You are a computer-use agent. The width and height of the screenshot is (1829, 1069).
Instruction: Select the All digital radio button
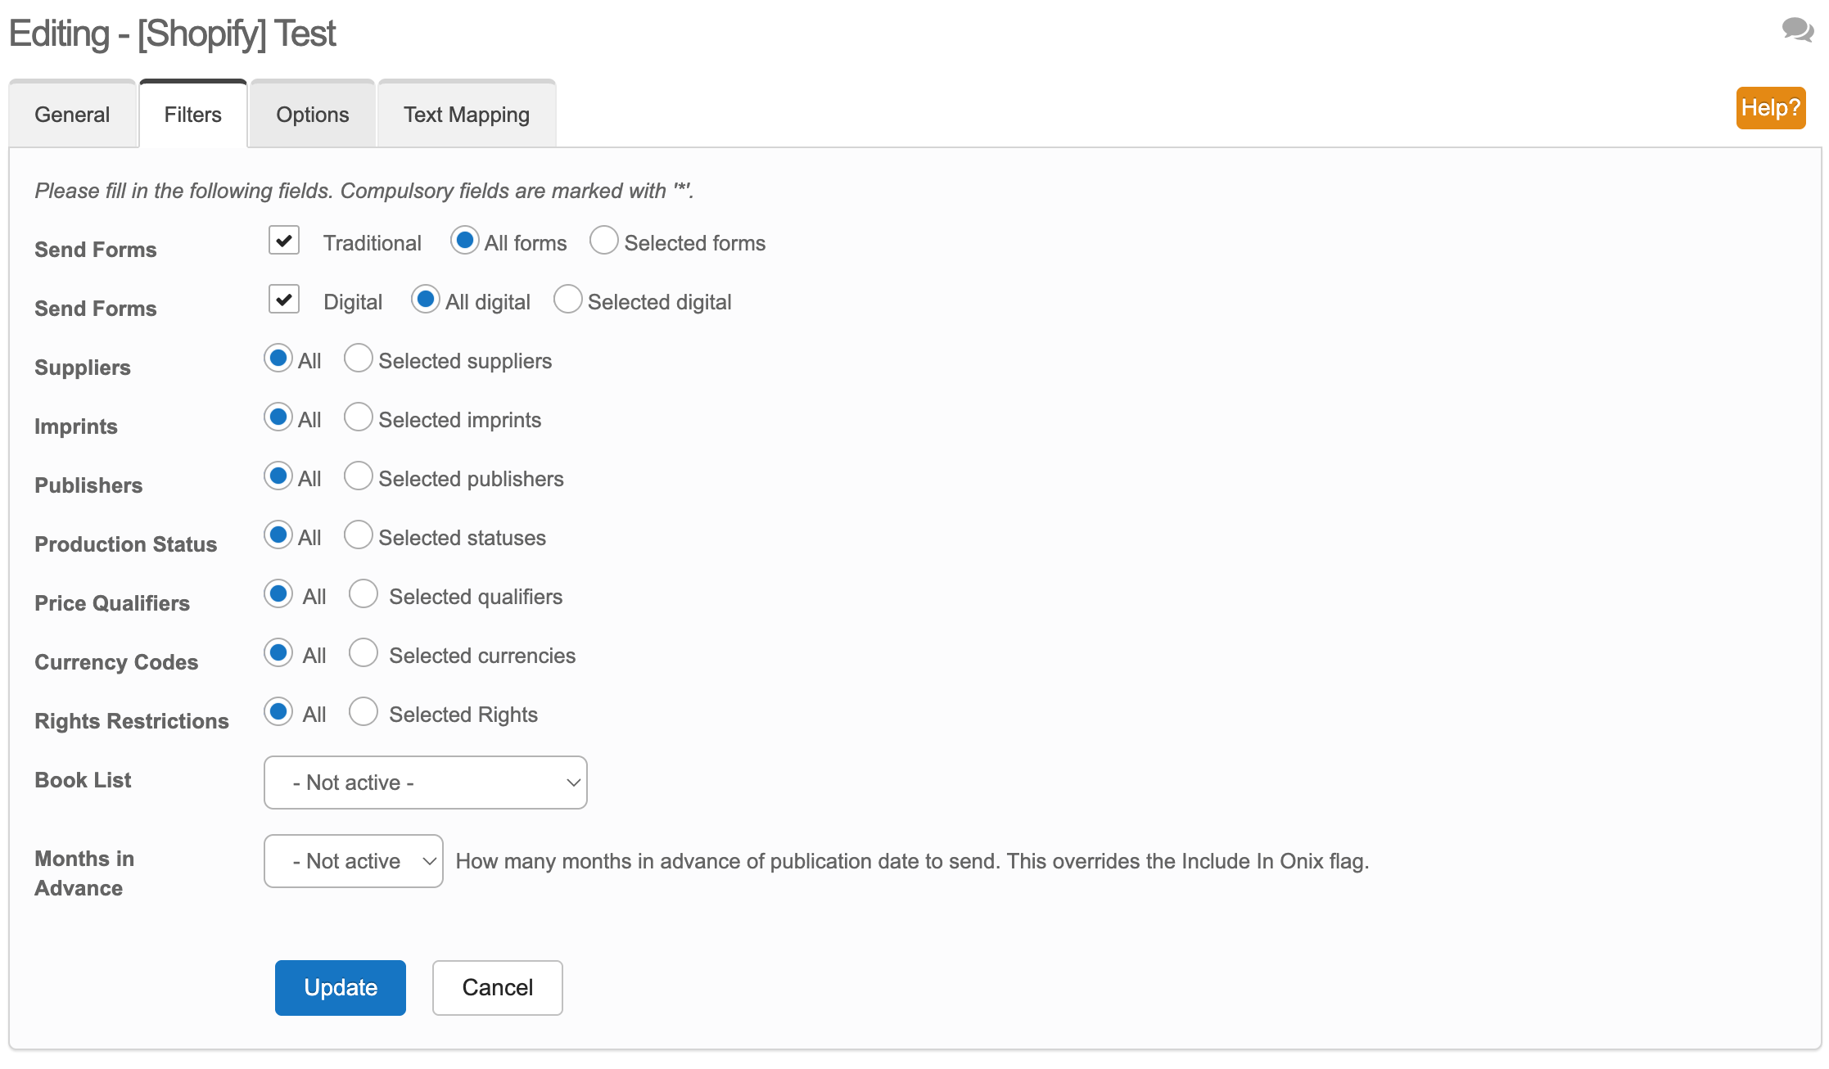pyautogui.click(x=426, y=300)
